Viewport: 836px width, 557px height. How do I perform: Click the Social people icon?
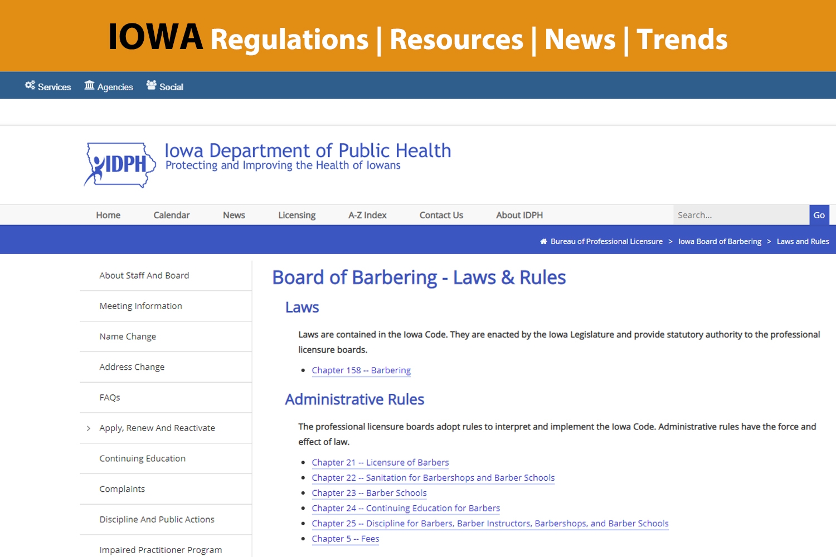click(x=151, y=85)
